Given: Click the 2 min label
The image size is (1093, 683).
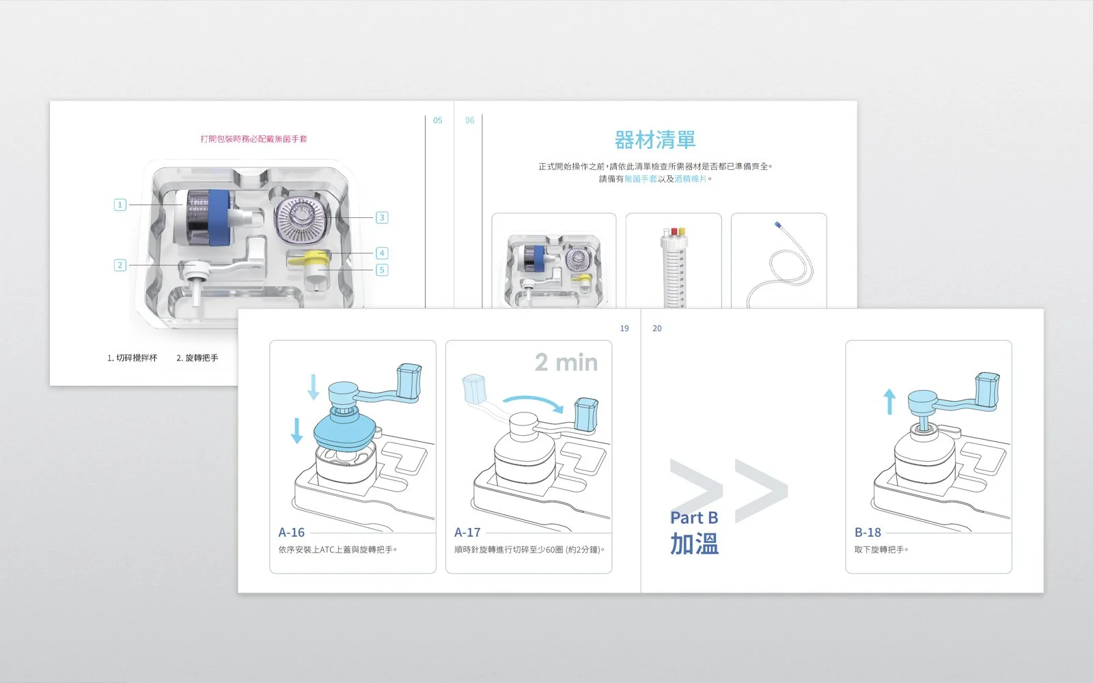Looking at the screenshot, I should [x=566, y=363].
